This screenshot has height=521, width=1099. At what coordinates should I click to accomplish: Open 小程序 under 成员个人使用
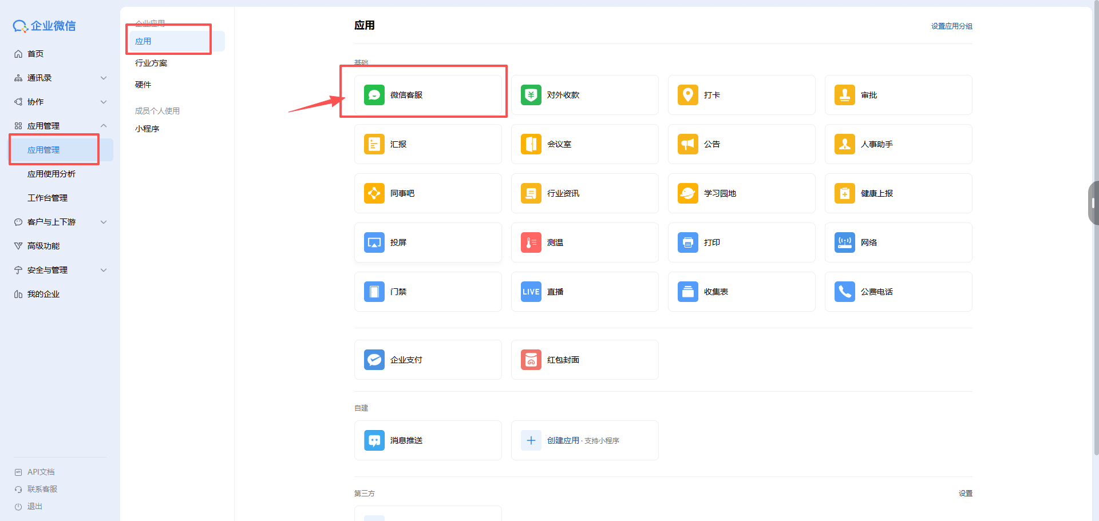(147, 129)
